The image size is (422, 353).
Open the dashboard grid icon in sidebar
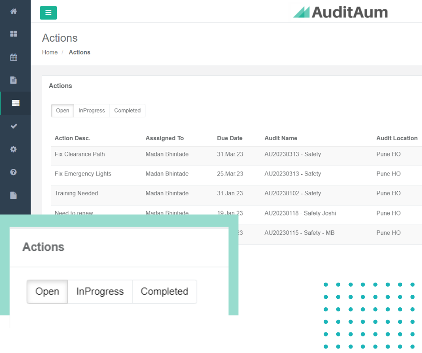pyautogui.click(x=14, y=34)
